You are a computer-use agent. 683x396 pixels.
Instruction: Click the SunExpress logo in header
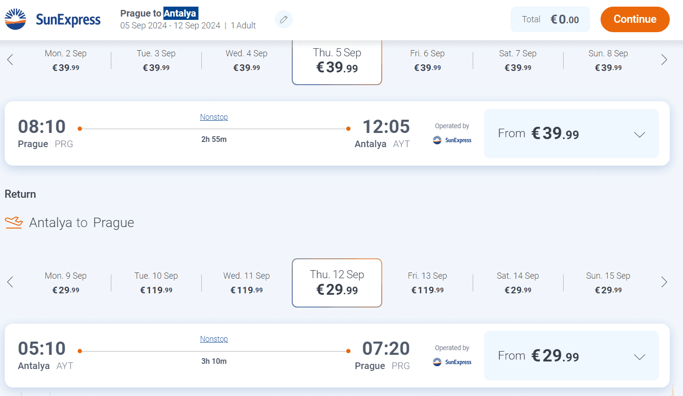[x=53, y=19]
